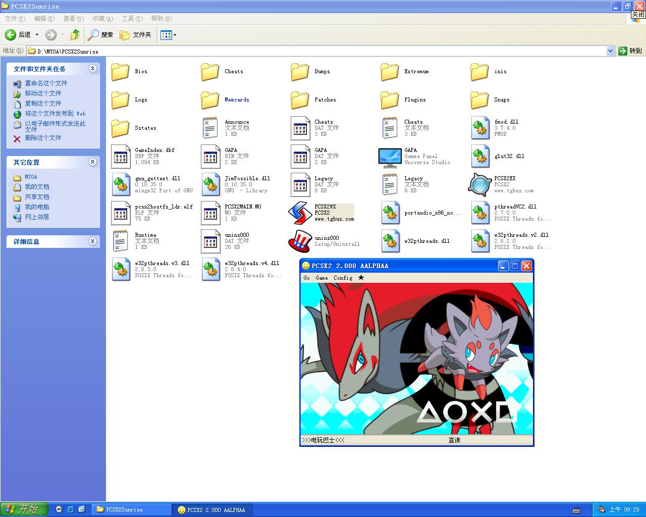Screen dimensions: 646x517
Task: Select the Runtime text document icon
Action: (x=120, y=241)
